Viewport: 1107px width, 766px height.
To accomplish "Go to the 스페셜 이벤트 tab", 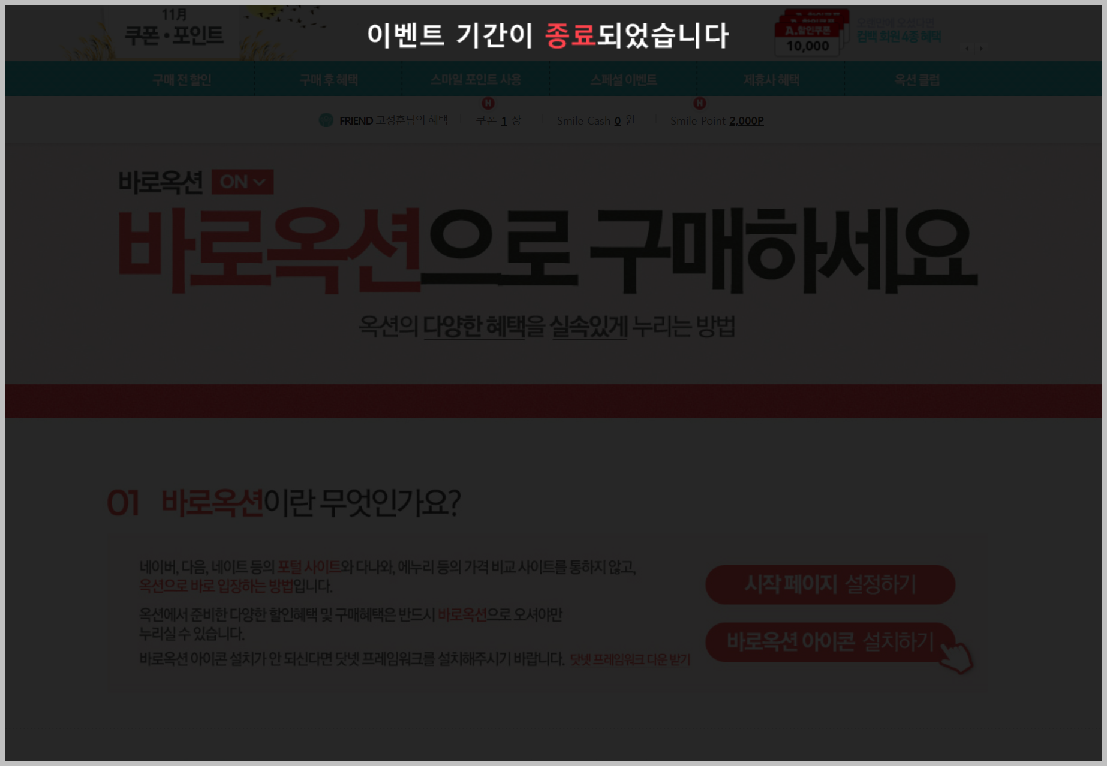I will 624,80.
